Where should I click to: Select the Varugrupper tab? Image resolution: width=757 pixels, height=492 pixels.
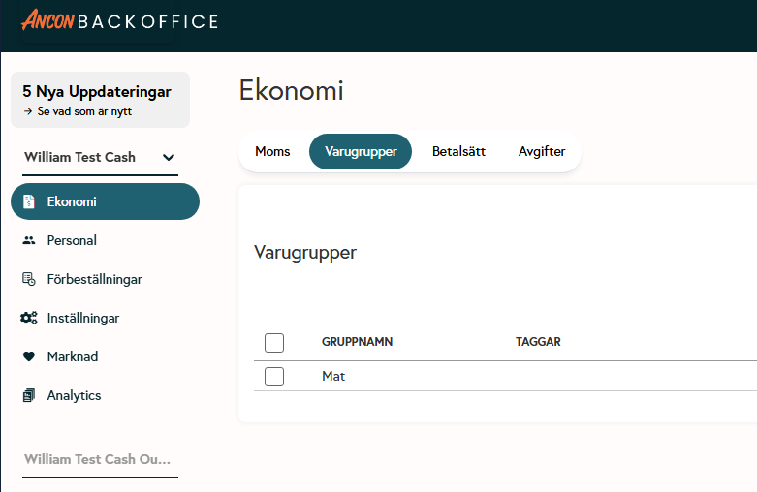(361, 151)
